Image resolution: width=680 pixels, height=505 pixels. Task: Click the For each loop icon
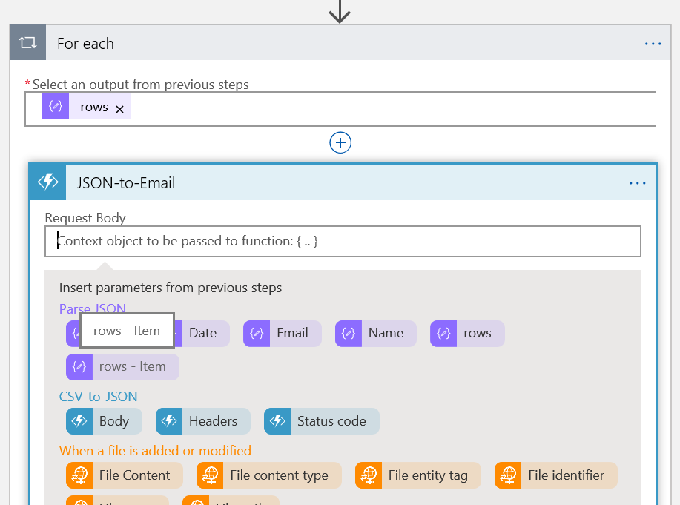click(x=28, y=43)
